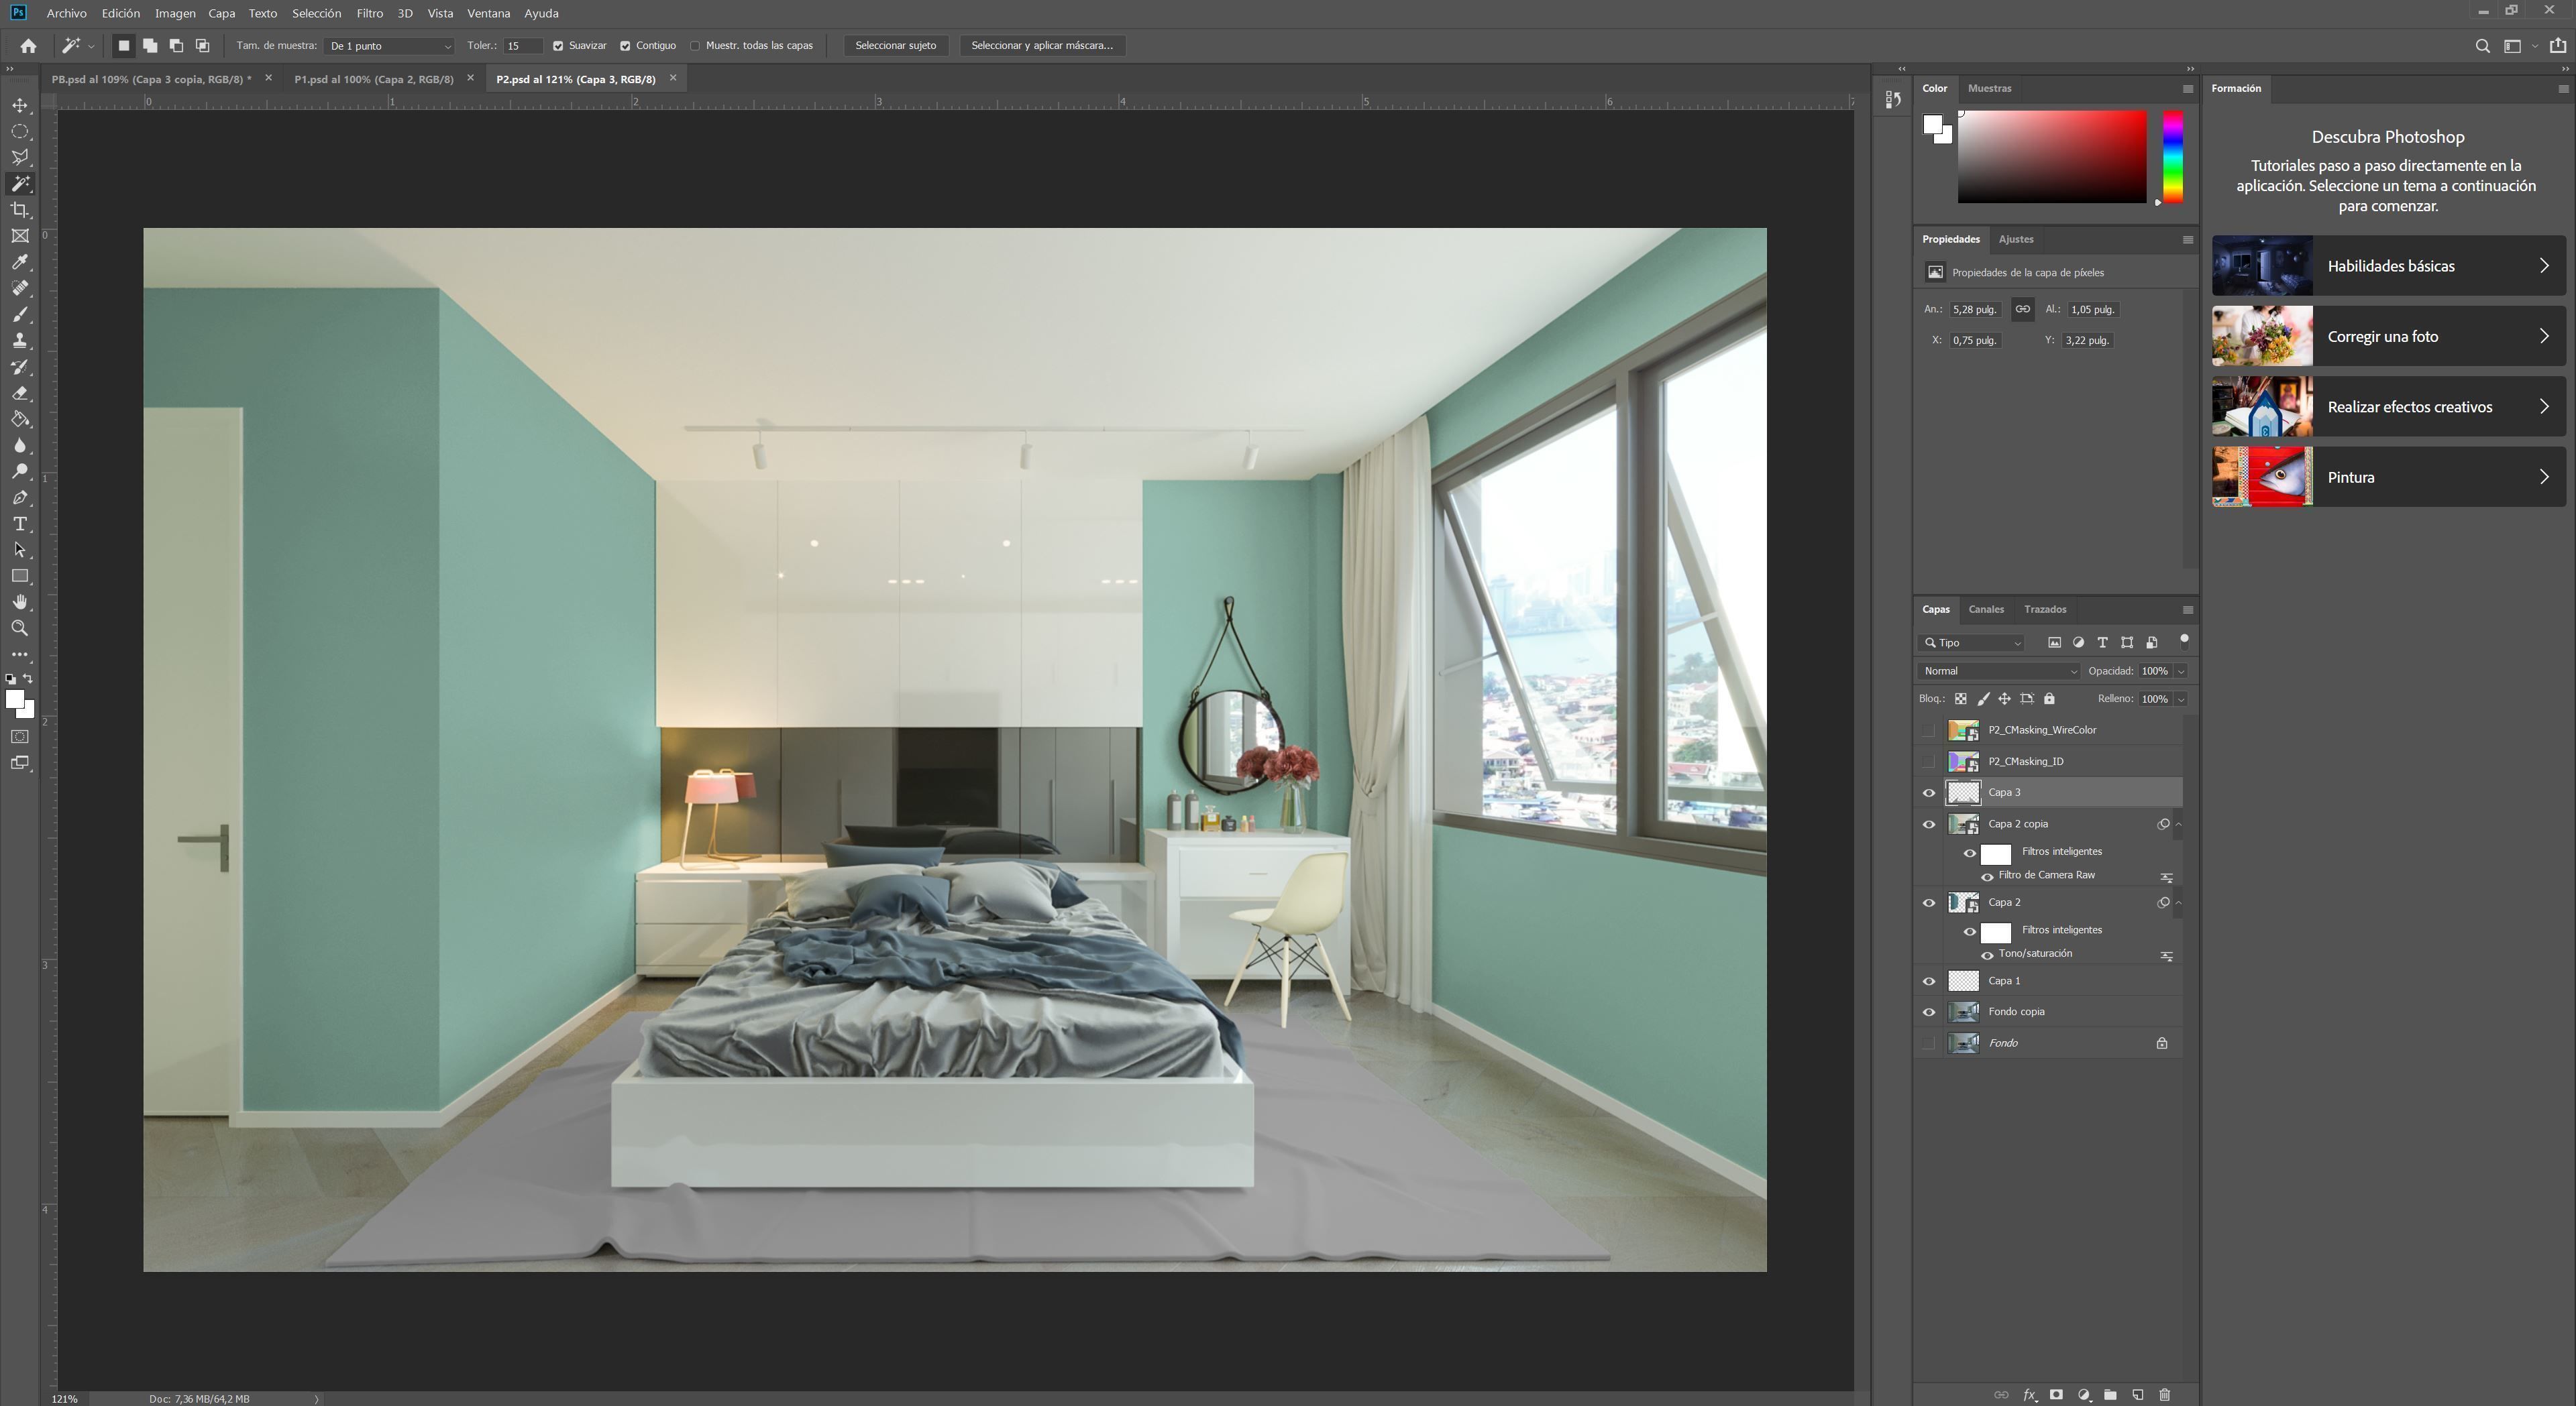2576x1406 pixels.
Task: Select the Crop tool
Action: [20, 210]
